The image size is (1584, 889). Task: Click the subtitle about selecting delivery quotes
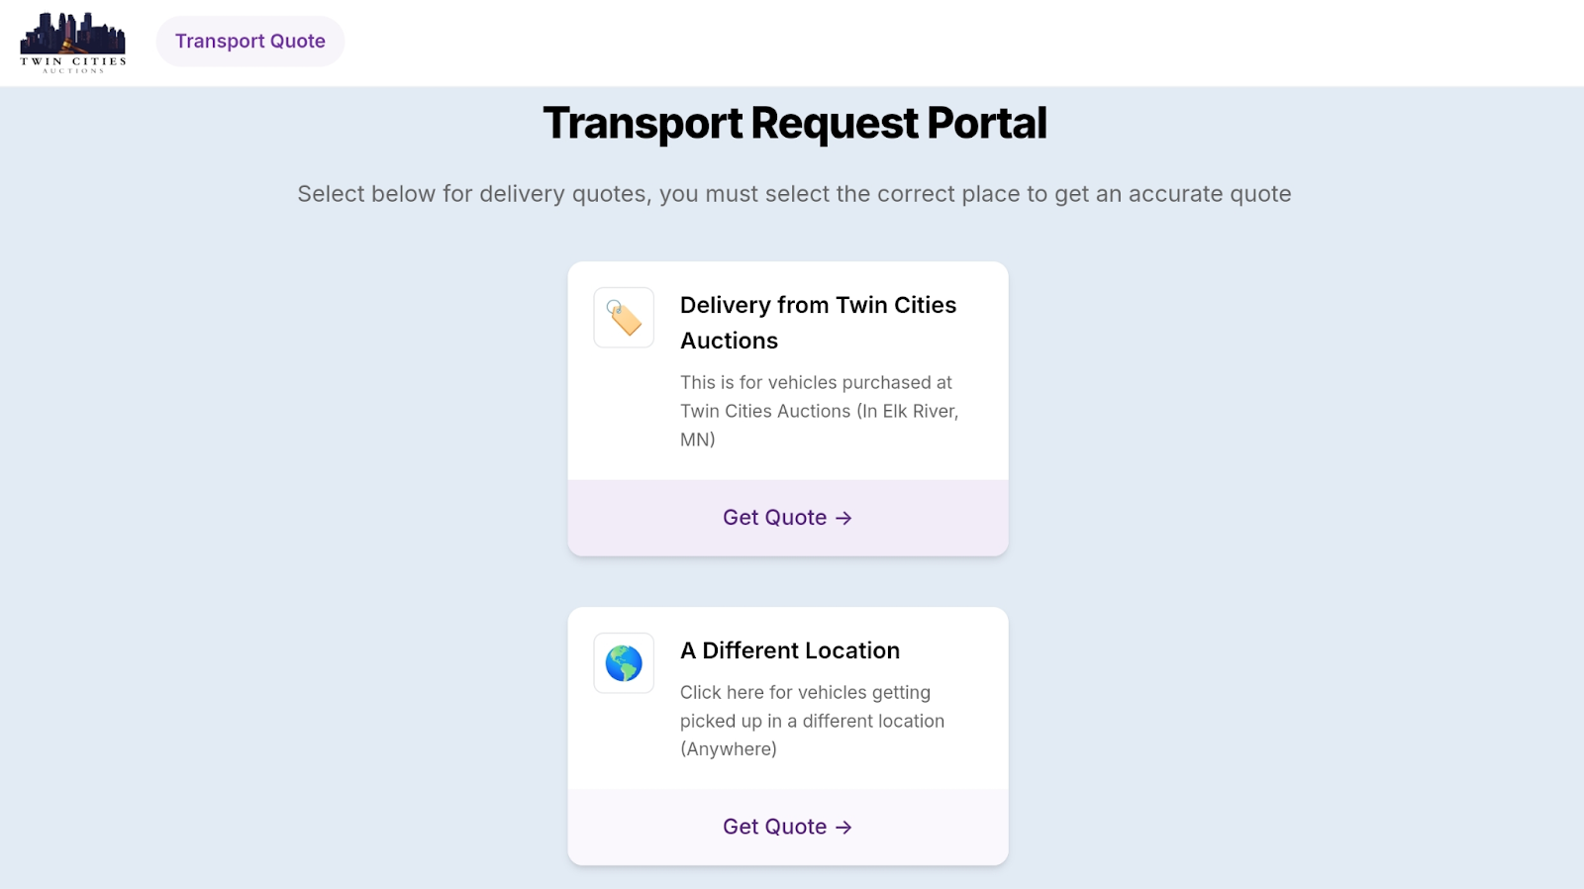[x=794, y=194]
